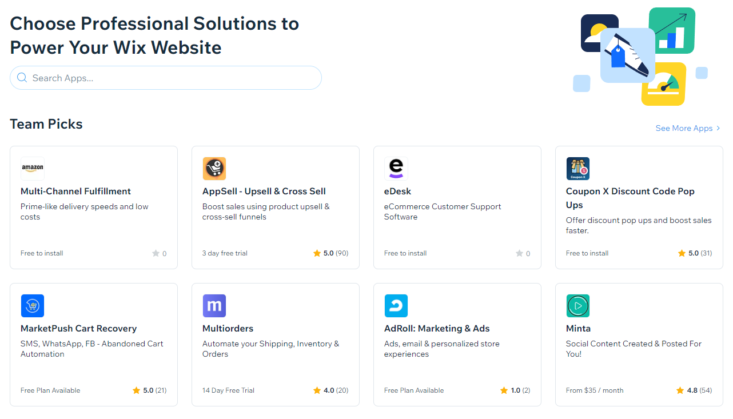
Task: Open the eDesk app title
Action: point(397,191)
